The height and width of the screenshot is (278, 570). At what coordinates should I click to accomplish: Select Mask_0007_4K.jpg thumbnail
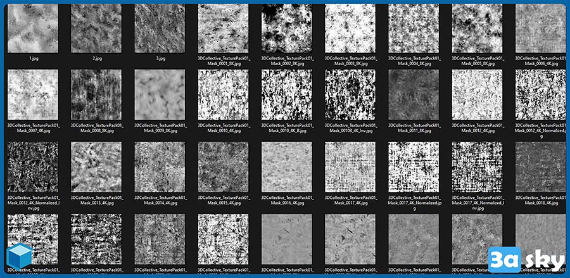pos(32,94)
